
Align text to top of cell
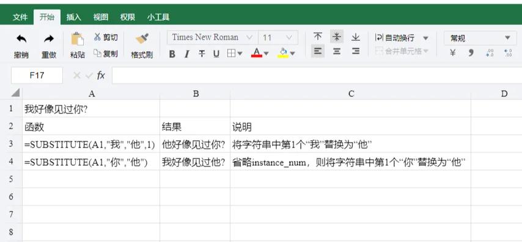coord(318,37)
